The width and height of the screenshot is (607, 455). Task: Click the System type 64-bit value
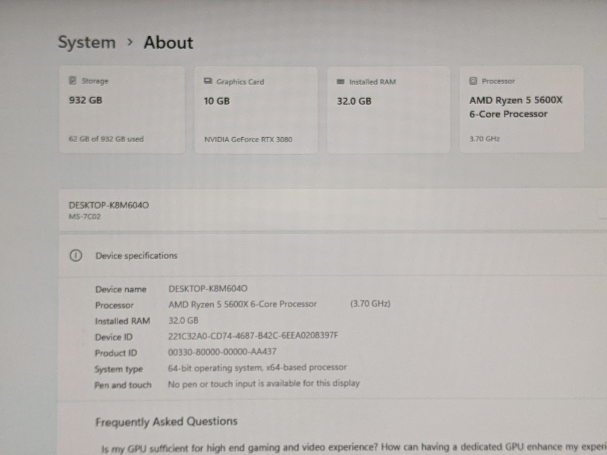[257, 367]
